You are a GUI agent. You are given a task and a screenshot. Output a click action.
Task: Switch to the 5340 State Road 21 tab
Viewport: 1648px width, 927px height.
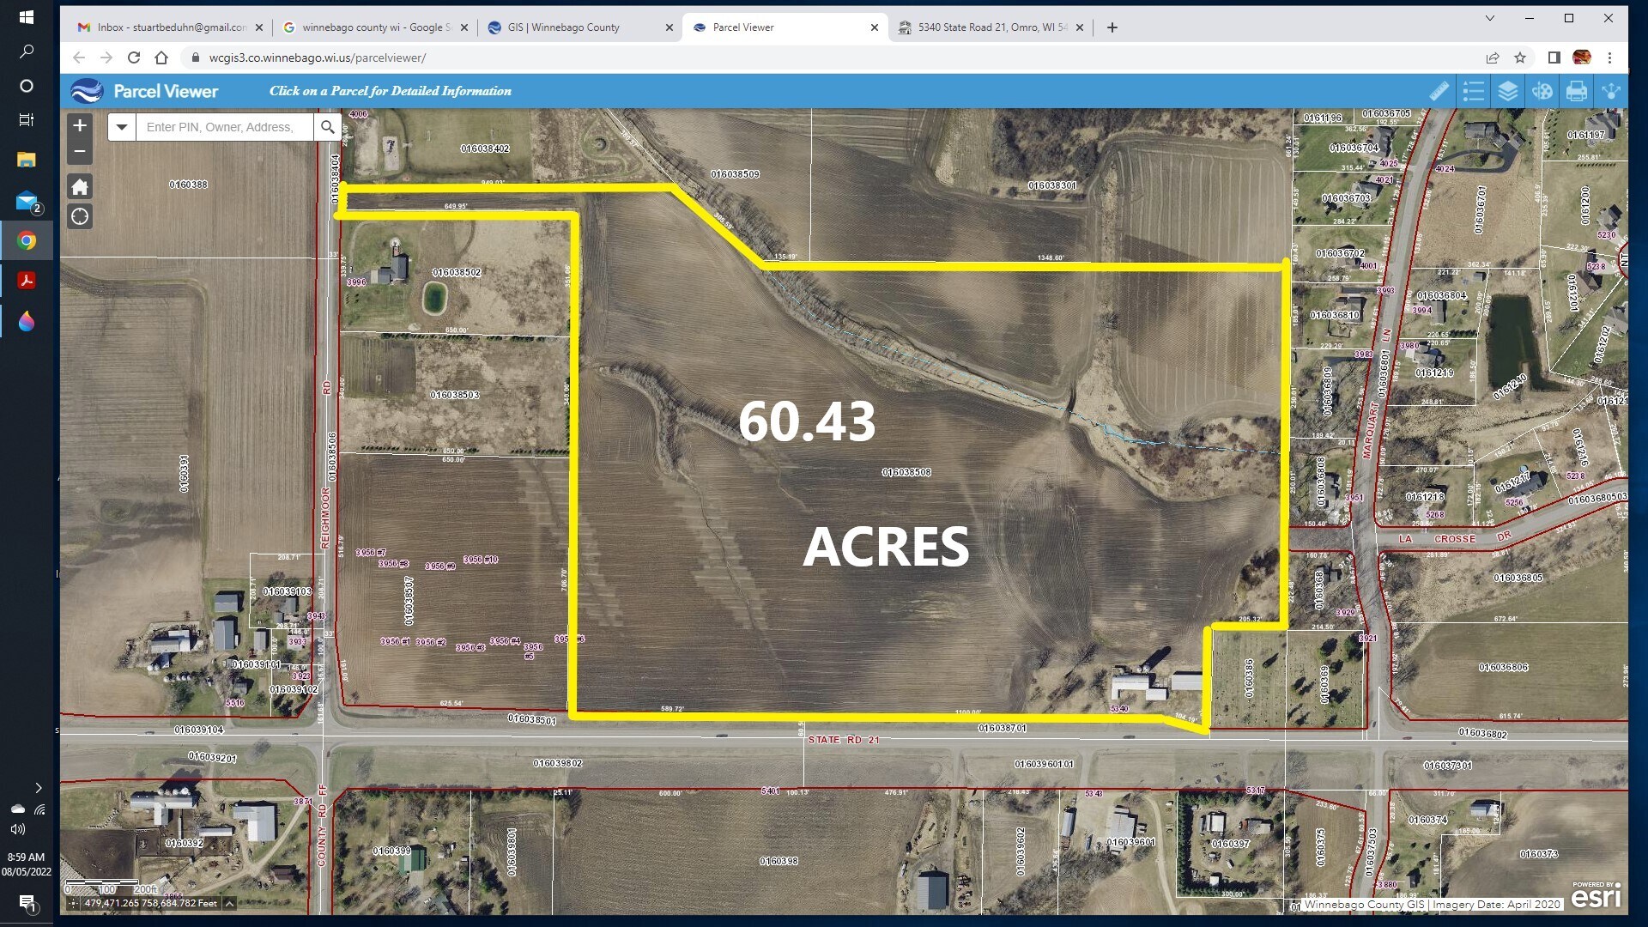point(987,27)
